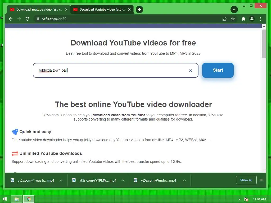
Task: Go back to the previous page
Action: 11,19
